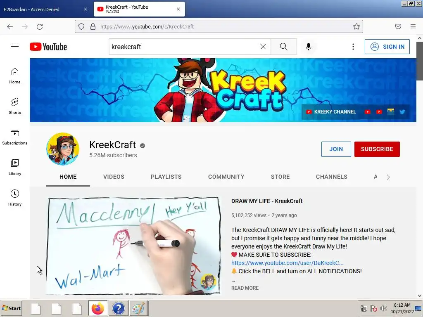423x317 pixels.
Task: Open Library in the sidebar
Action: tap(15, 168)
